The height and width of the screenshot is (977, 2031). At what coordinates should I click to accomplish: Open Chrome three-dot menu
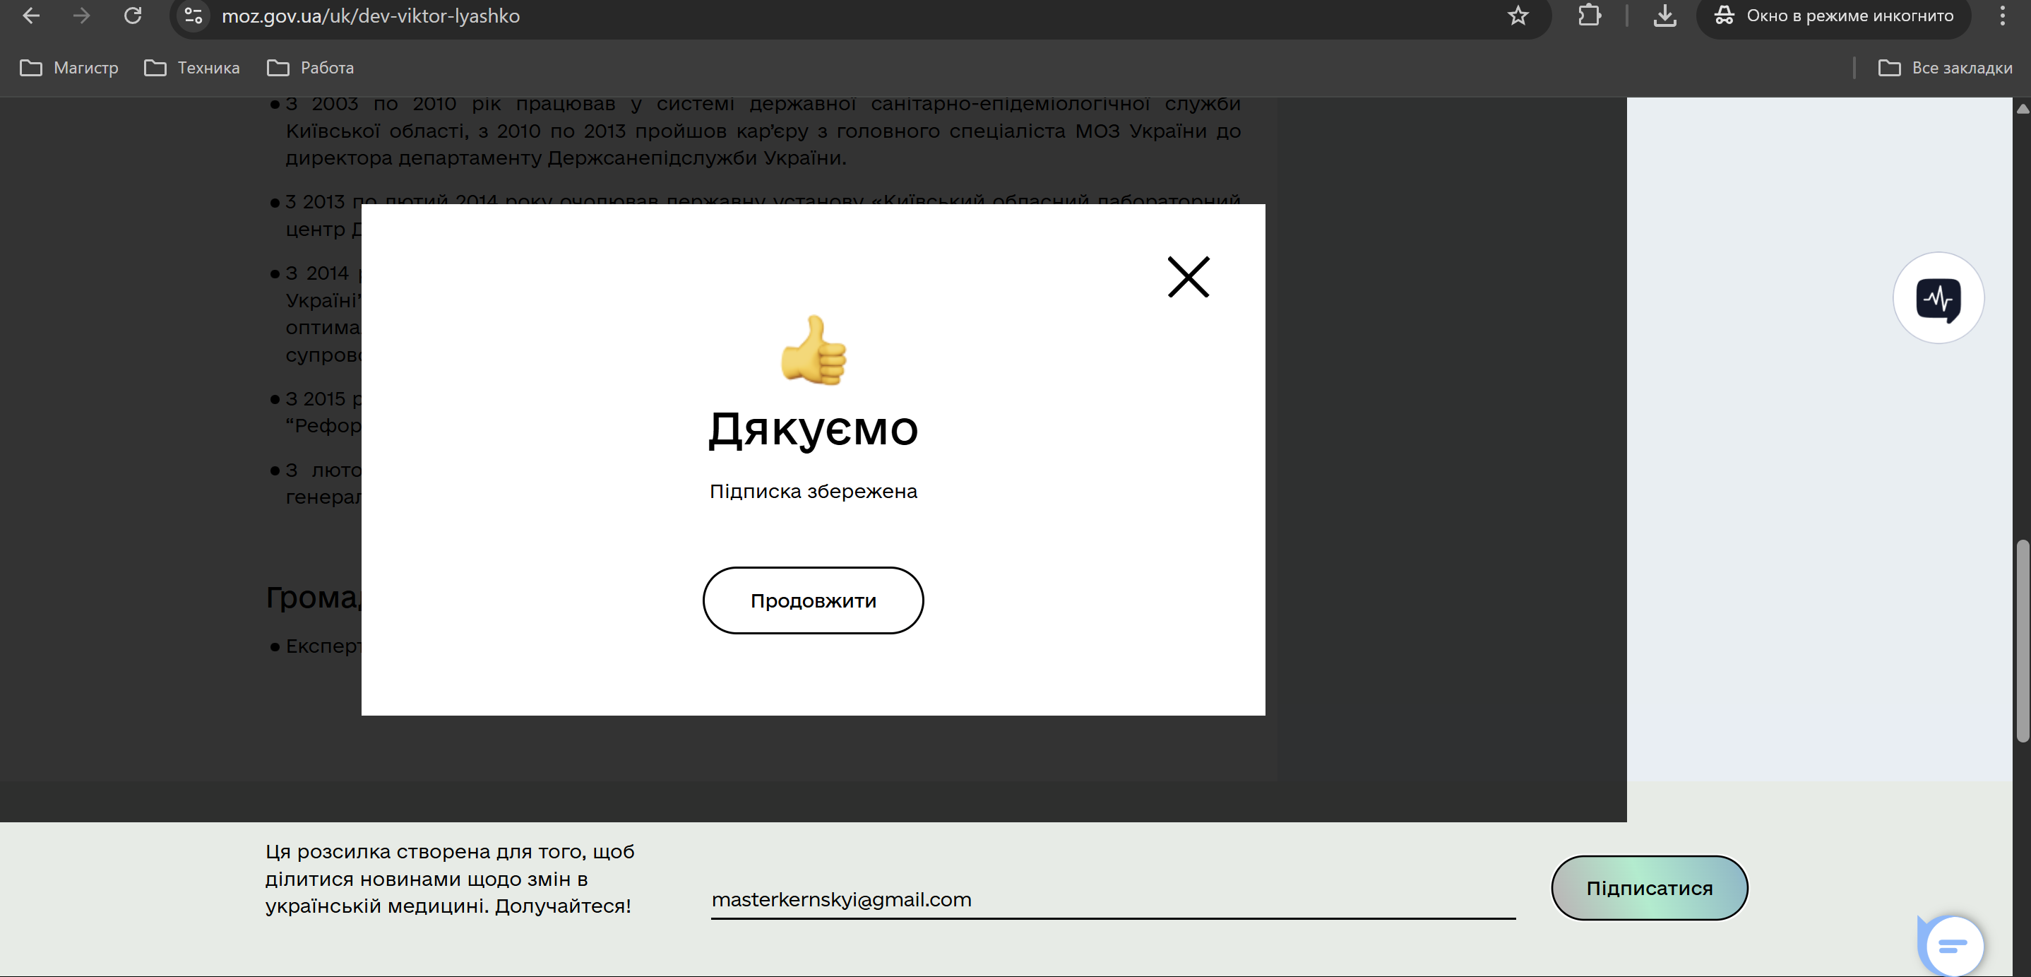[2002, 16]
